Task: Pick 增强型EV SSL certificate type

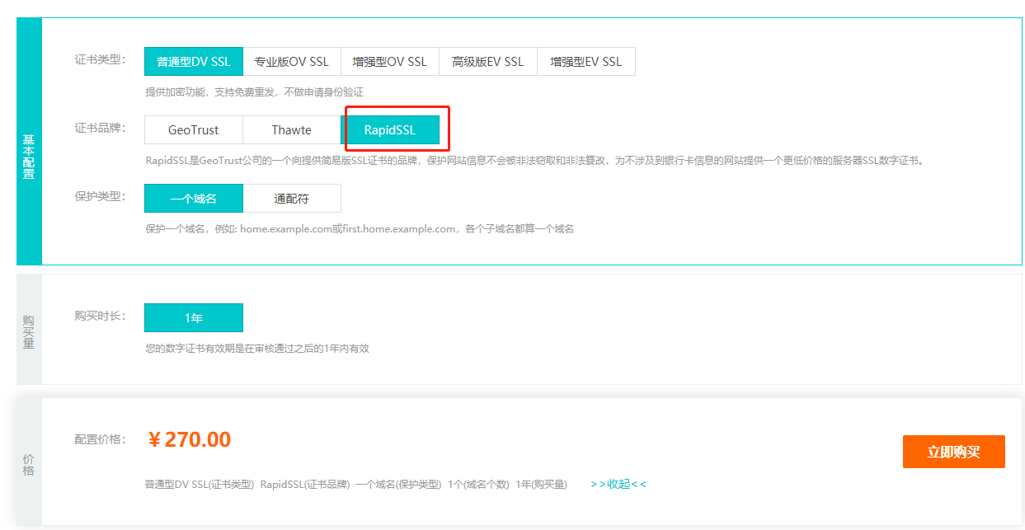Action: pyautogui.click(x=586, y=62)
